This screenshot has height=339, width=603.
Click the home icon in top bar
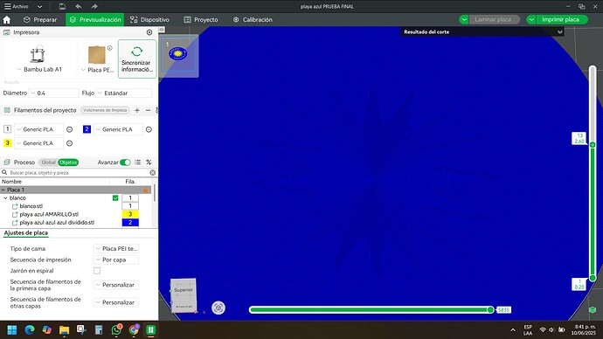point(6,19)
